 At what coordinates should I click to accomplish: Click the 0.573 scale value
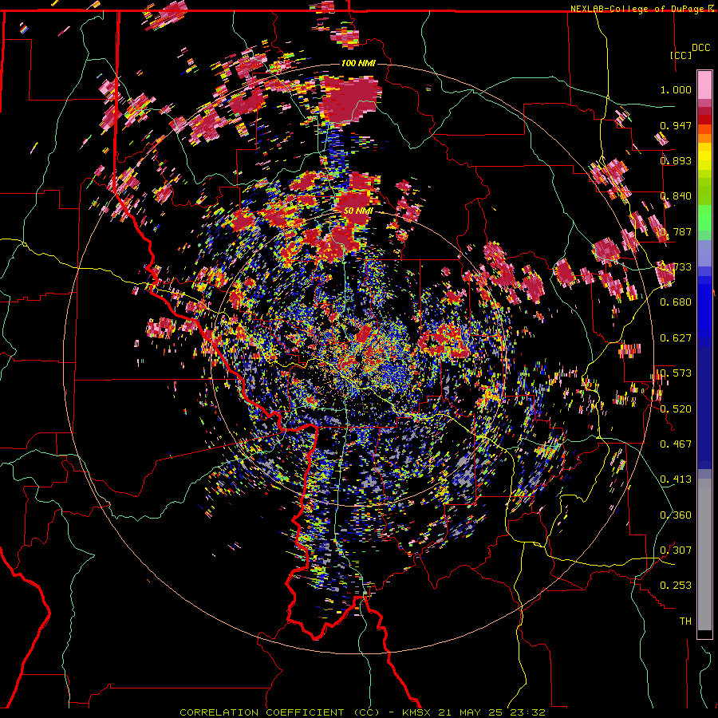coord(676,373)
